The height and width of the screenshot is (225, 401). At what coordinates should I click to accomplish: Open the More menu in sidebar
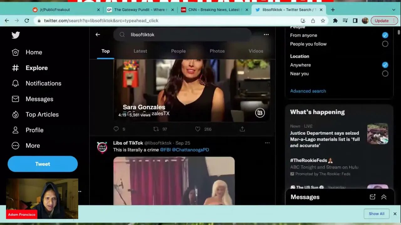(x=26, y=146)
